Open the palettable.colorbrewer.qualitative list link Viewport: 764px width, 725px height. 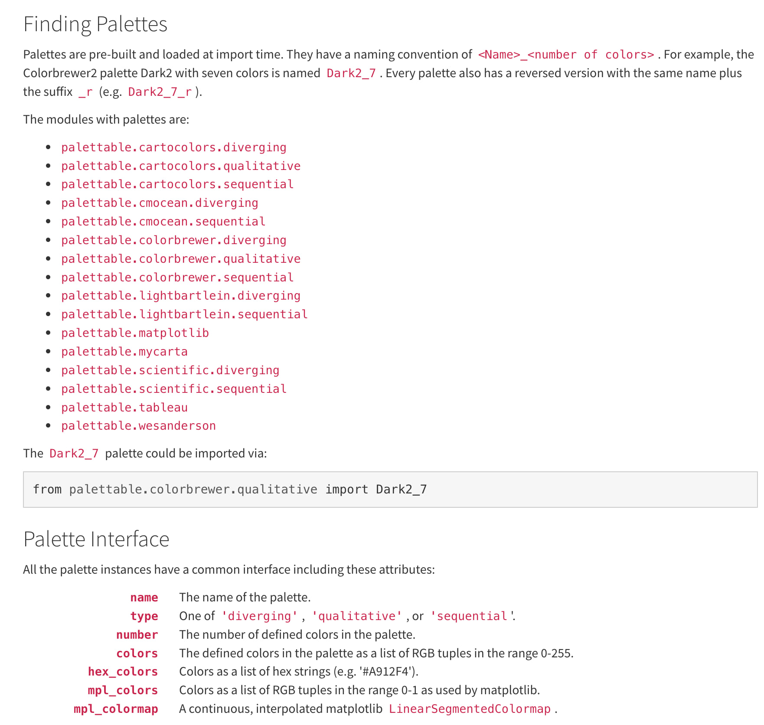(x=180, y=259)
